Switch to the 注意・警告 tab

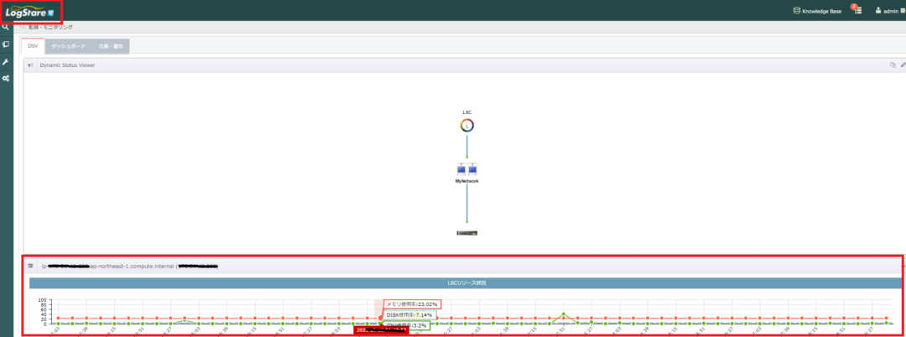tap(110, 46)
